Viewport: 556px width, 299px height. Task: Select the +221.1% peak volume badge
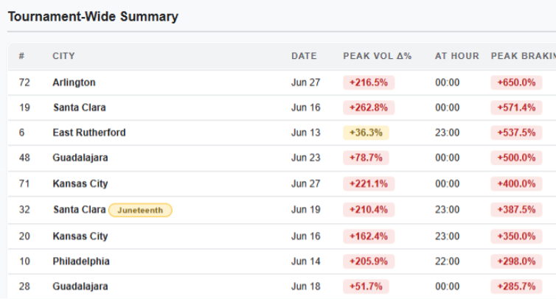point(369,184)
